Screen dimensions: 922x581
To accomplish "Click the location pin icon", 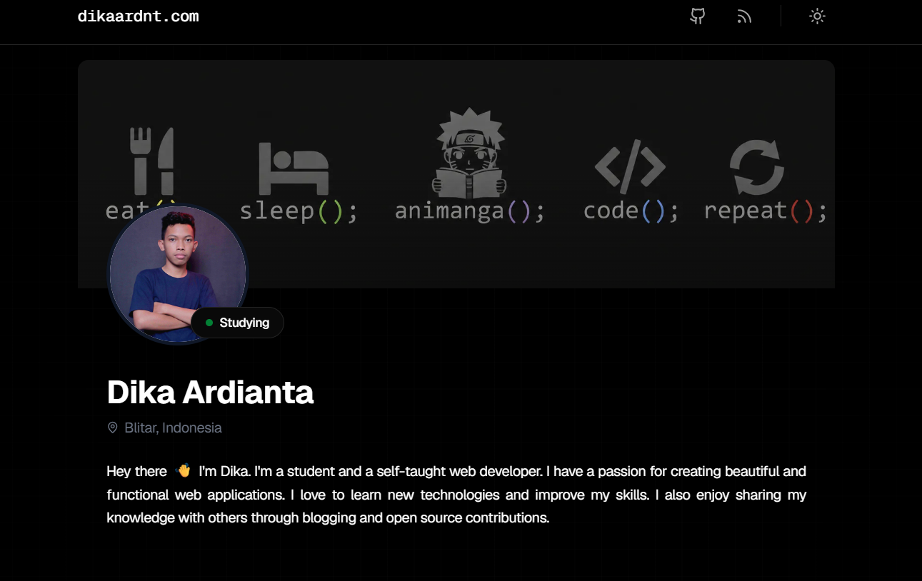I will click(112, 428).
